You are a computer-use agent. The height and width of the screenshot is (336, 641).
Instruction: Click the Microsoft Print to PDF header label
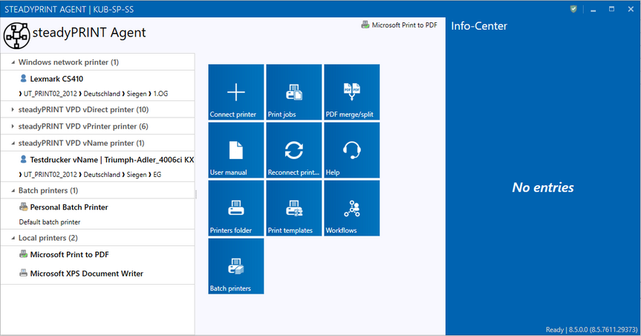click(x=404, y=25)
